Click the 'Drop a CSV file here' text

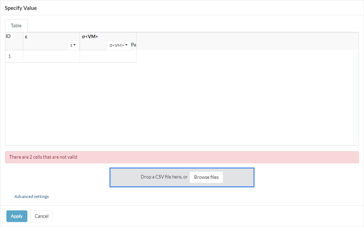[x=164, y=177]
